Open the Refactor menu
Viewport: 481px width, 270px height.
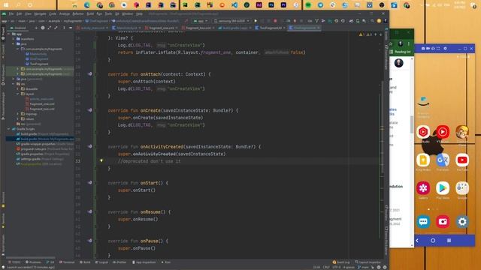point(78,13)
